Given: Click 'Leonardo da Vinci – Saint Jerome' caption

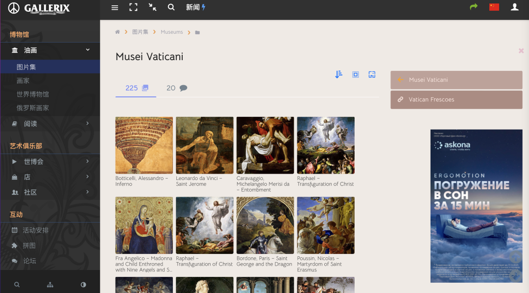Looking at the screenshot, I should pos(199,181).
